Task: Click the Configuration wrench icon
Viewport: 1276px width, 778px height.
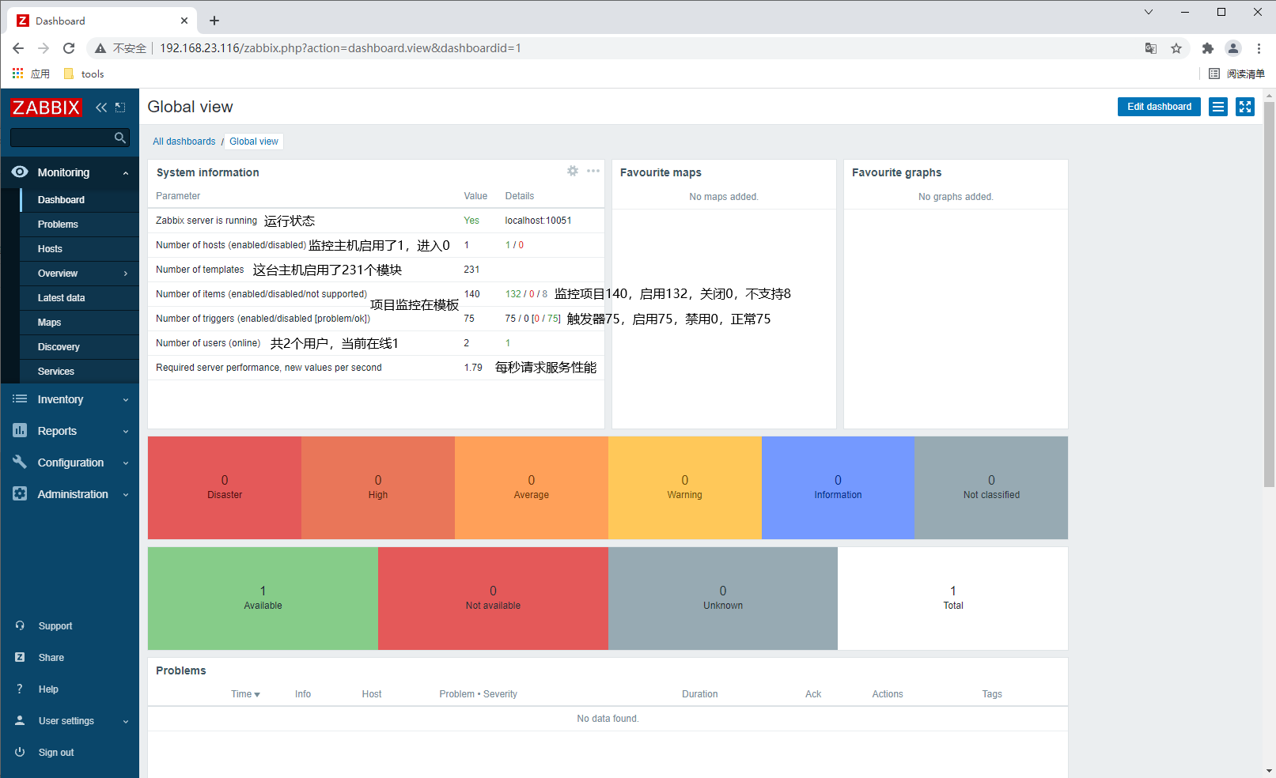Action: (x=20, y=462)
